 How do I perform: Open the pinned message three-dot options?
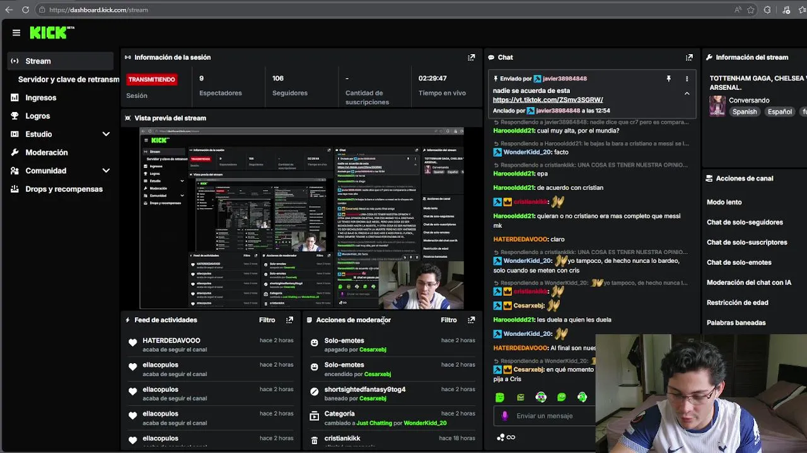coord(687,79)
